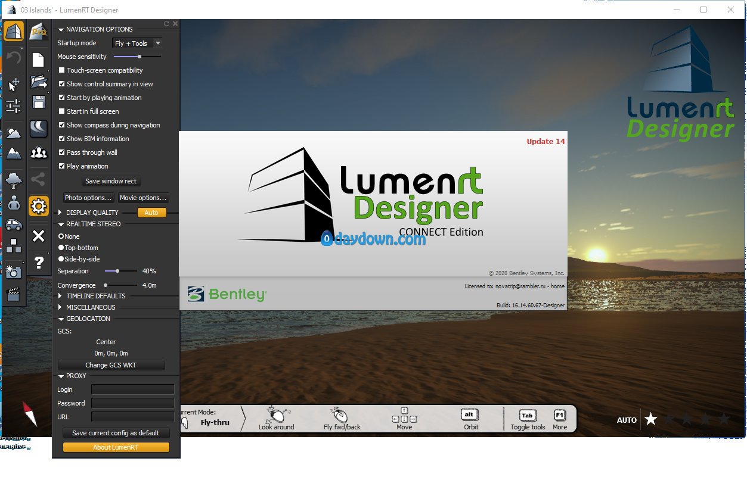The height and width of the screenshot is (477, 747).
Task: Click the open folder icon
Action: (39, 82)
